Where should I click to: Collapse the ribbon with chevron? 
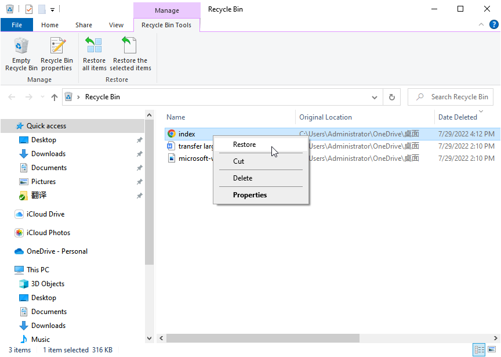tap(481, 24)
